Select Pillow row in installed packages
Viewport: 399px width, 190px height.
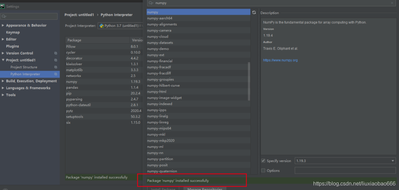(104, 47)
